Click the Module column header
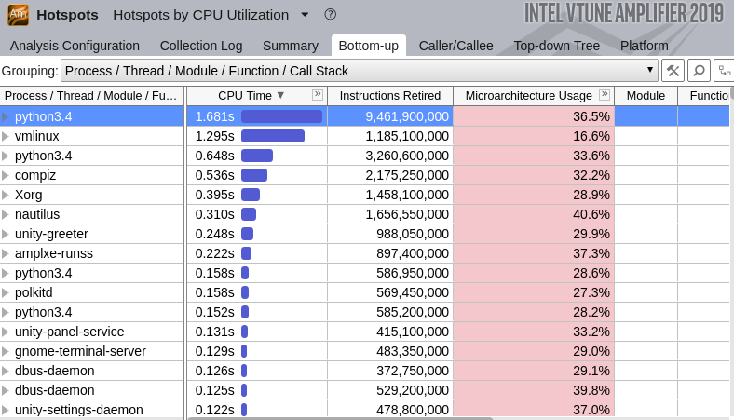Image resolution: width=734 pixels, height=420 pixels. (x=646, y=95)
